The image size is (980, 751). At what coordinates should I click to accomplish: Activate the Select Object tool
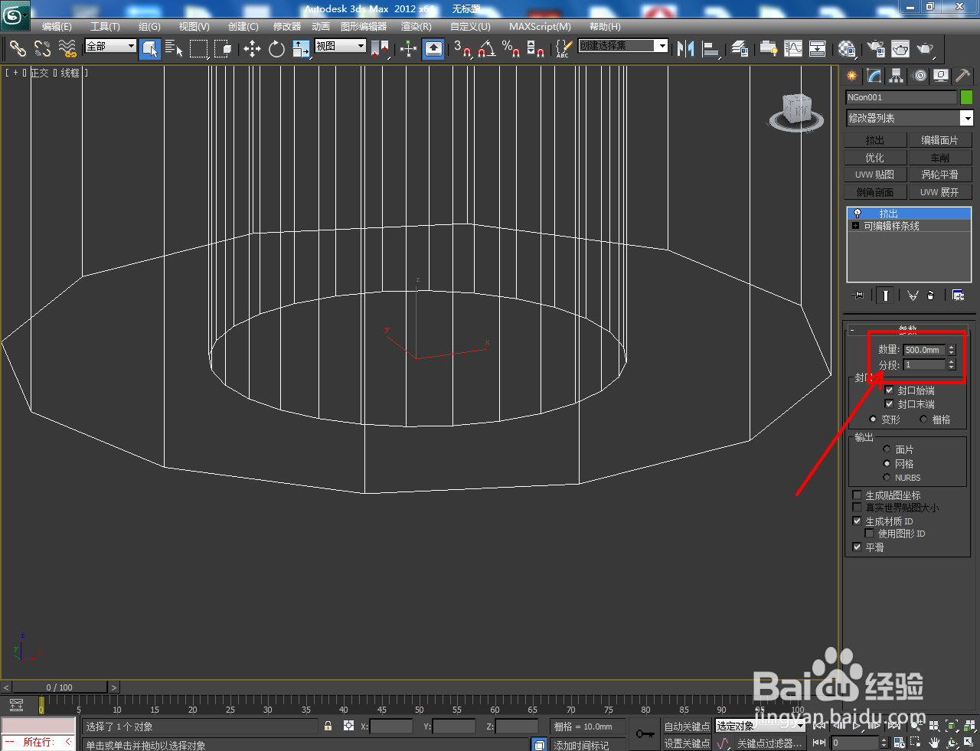(x=150, y=49)
